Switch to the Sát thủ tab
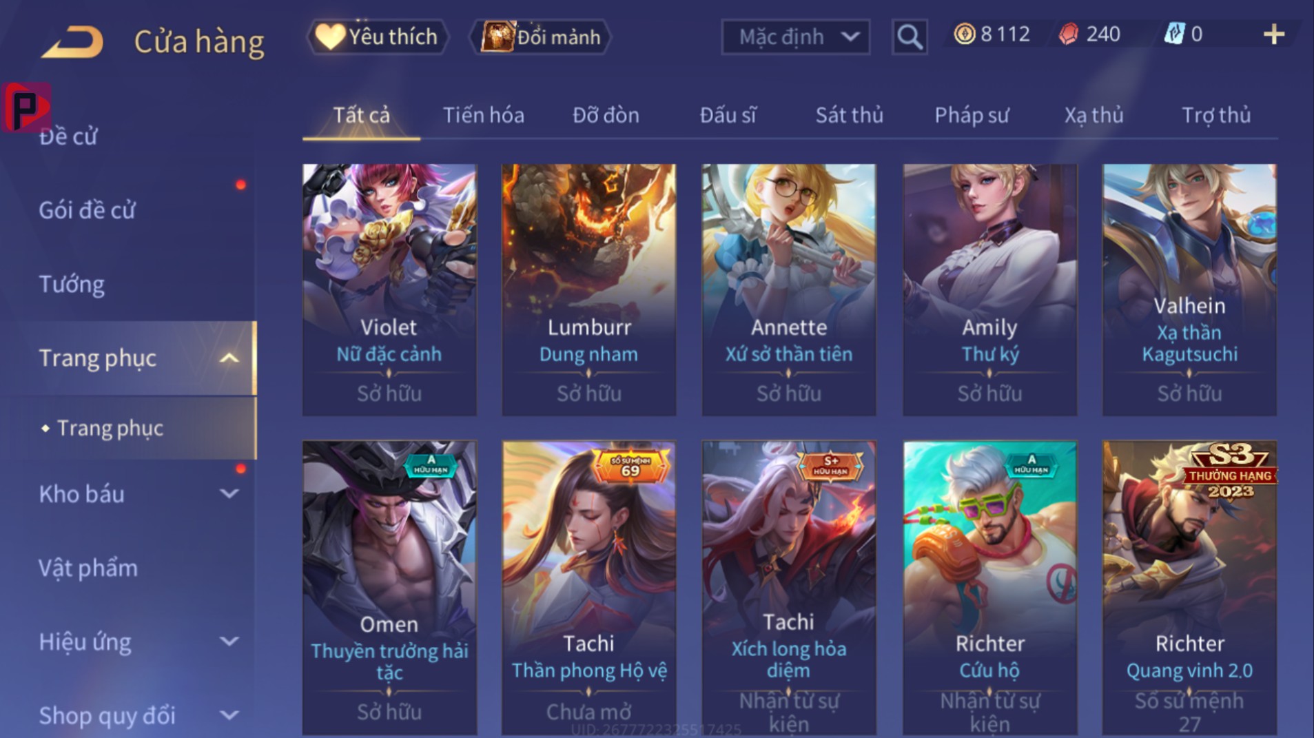 tap(849, 115)
